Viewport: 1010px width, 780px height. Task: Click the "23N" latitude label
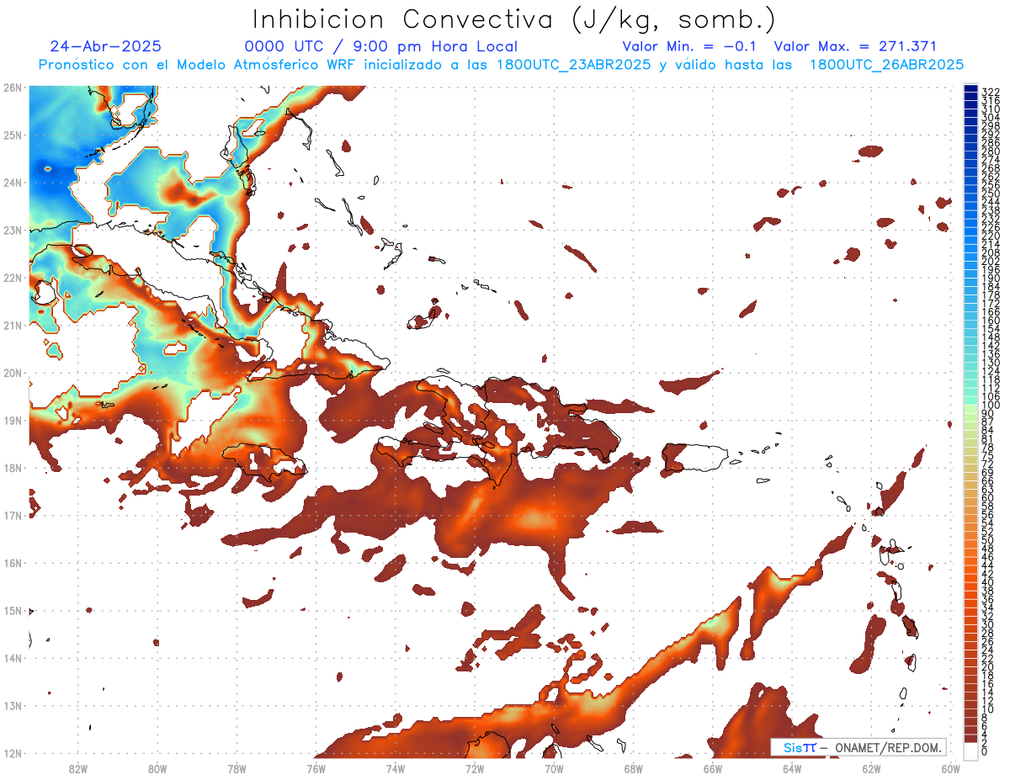click(13, 230)
